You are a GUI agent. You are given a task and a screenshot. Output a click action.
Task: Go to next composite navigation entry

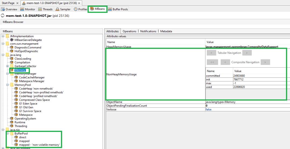pos(265,62)
